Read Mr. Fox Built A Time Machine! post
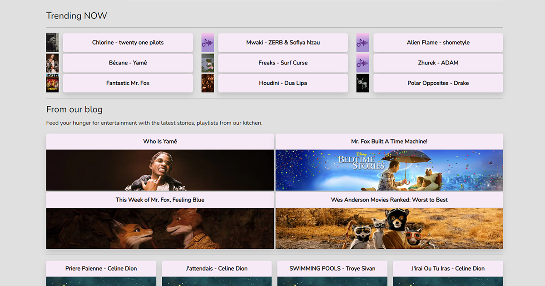The width and height of the screenshot is (545, 286). pyautogui.click(x=389, y=142)
